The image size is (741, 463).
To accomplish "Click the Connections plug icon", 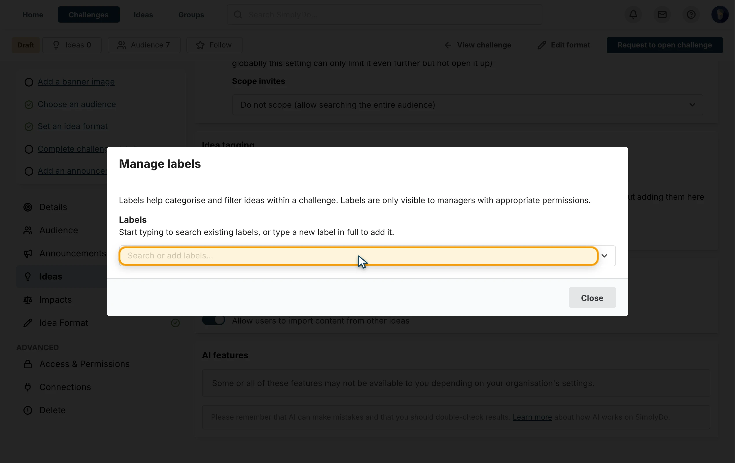I will (x=28, y=387).
